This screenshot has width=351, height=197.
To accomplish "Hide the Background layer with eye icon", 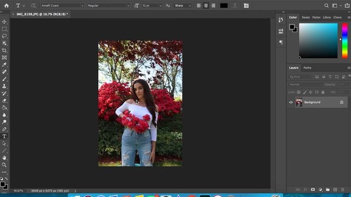I will point(291,102).
